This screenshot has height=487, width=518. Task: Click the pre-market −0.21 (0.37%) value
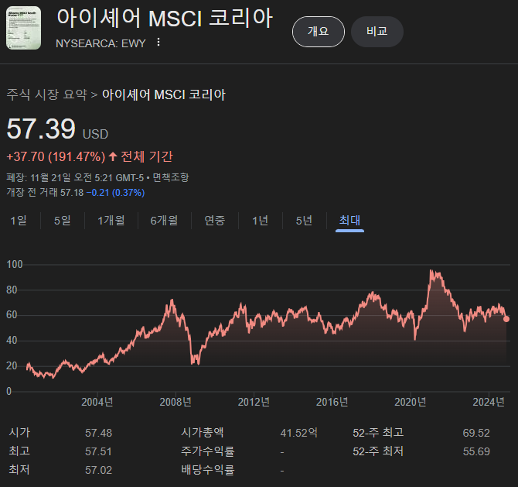click(115, 193)
